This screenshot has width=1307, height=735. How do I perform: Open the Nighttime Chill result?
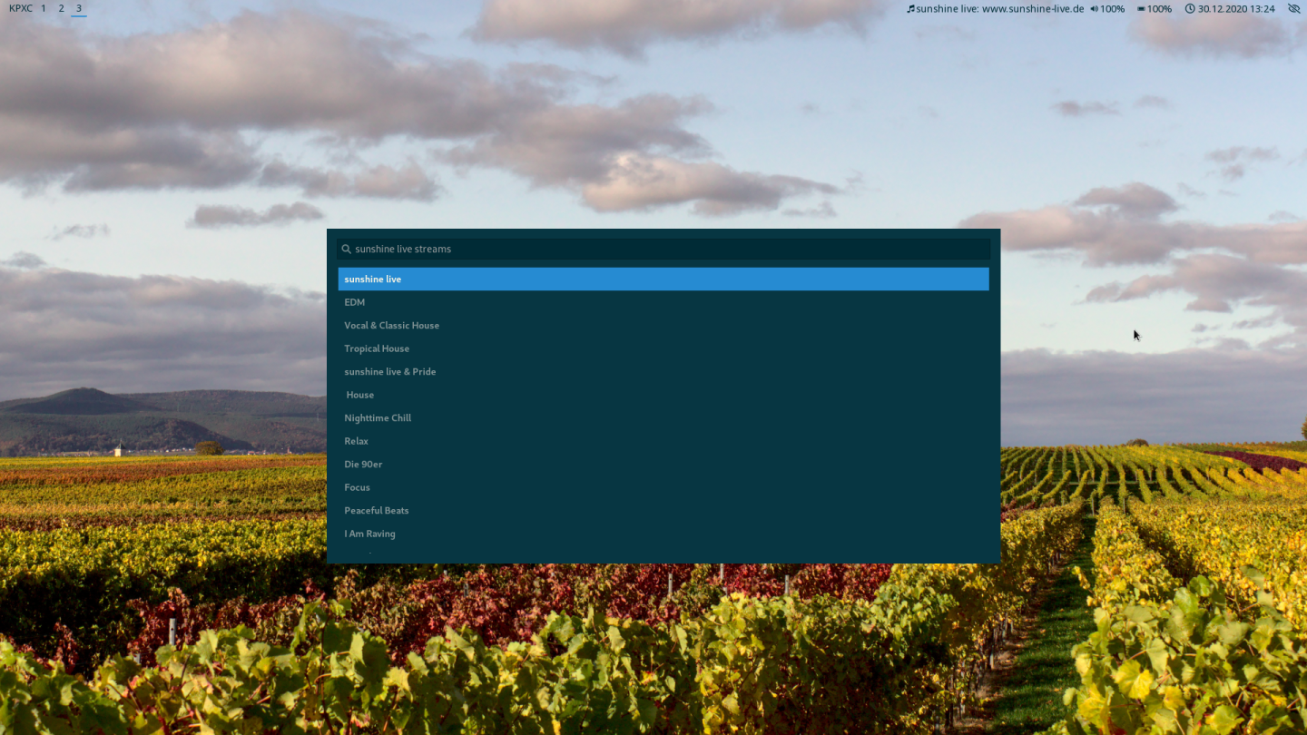pyautogui.click(x=378, y=417)
